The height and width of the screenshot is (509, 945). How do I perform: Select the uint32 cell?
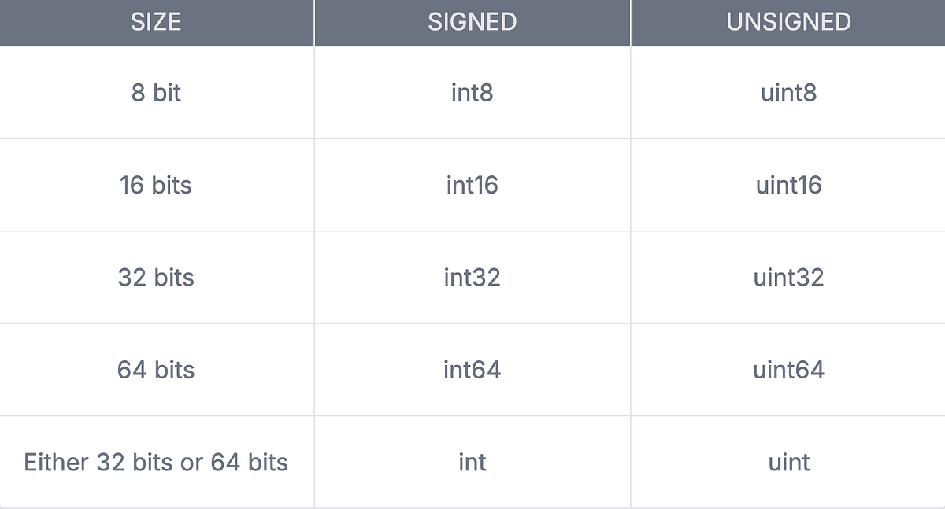[x=788, y=277]
